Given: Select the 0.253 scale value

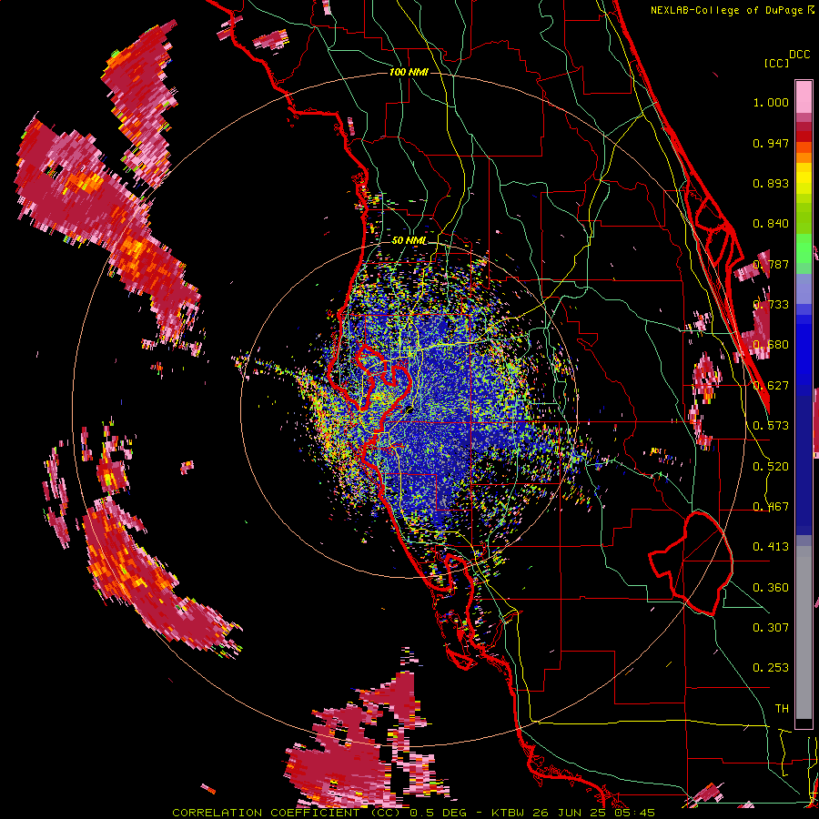Looking at the screenshot, I should (771, 668).
